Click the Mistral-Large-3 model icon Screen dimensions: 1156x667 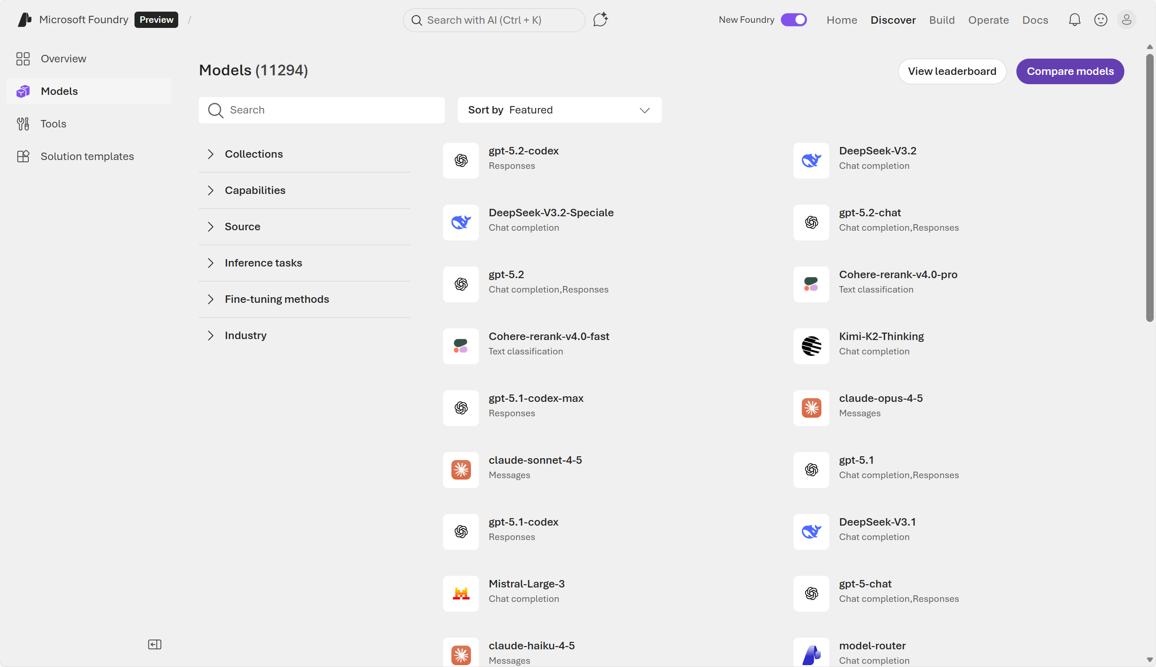coord(461,594)
